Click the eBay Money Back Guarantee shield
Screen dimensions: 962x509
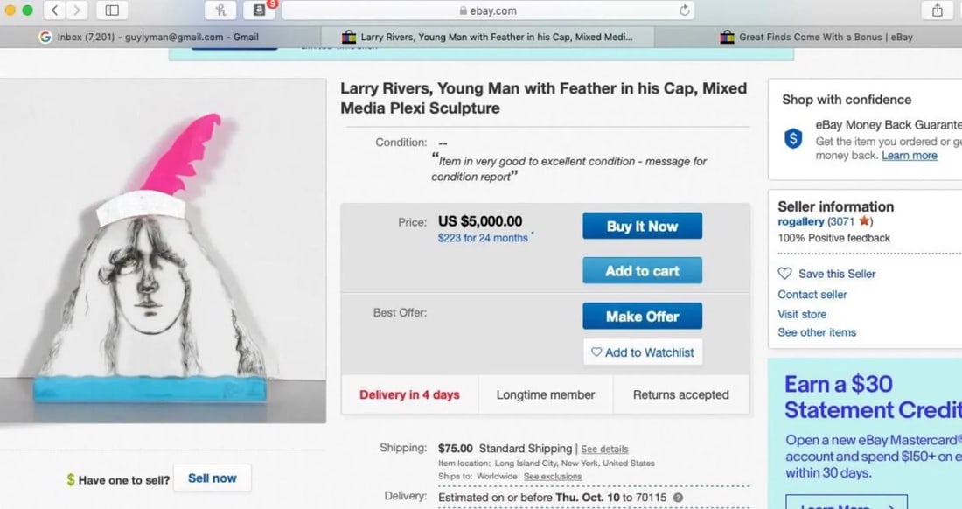tap(792, 138)
